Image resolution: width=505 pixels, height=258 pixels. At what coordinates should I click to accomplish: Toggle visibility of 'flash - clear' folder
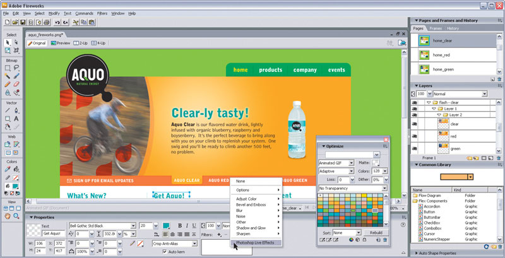(415, 102)
